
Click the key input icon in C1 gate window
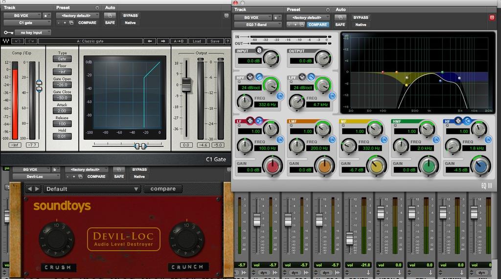tap(9, 33)
